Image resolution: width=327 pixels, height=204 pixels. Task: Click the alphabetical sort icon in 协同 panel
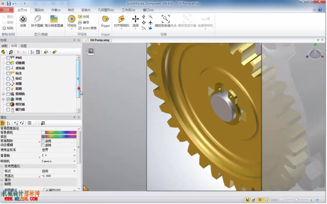[32, 52]
